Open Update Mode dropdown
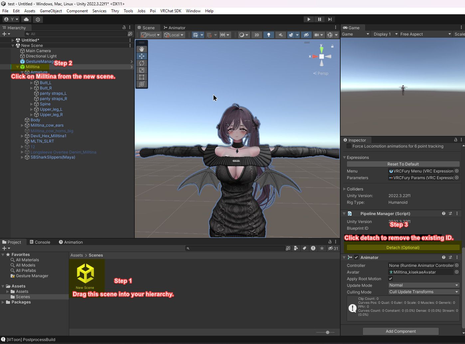The width and height of the screenshot is (465, 344). pos(424,285)
